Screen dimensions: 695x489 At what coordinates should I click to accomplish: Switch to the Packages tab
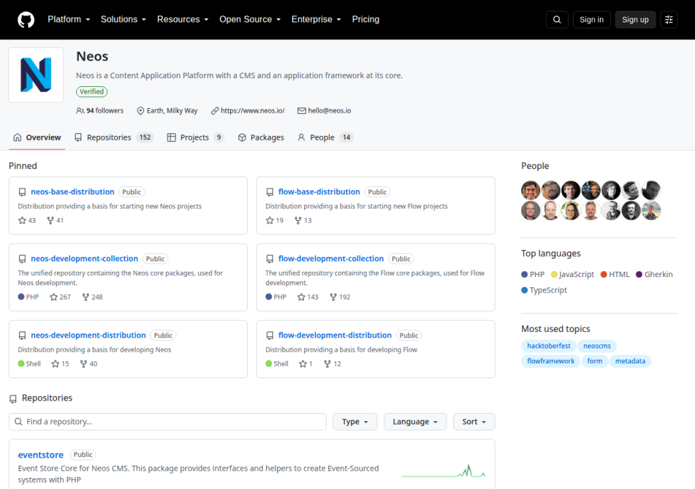click(x=261, y=138)
